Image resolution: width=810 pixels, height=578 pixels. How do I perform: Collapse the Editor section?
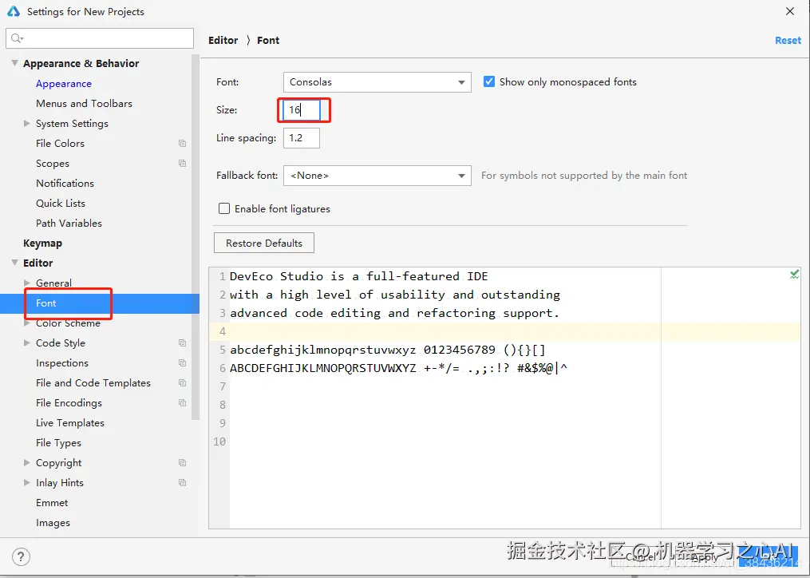(x=14, y=263)
